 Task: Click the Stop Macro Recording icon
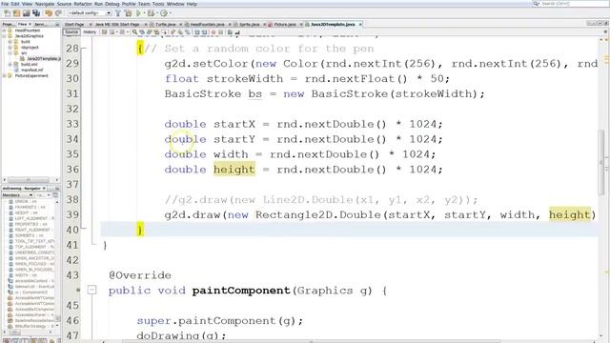[220, 32]
